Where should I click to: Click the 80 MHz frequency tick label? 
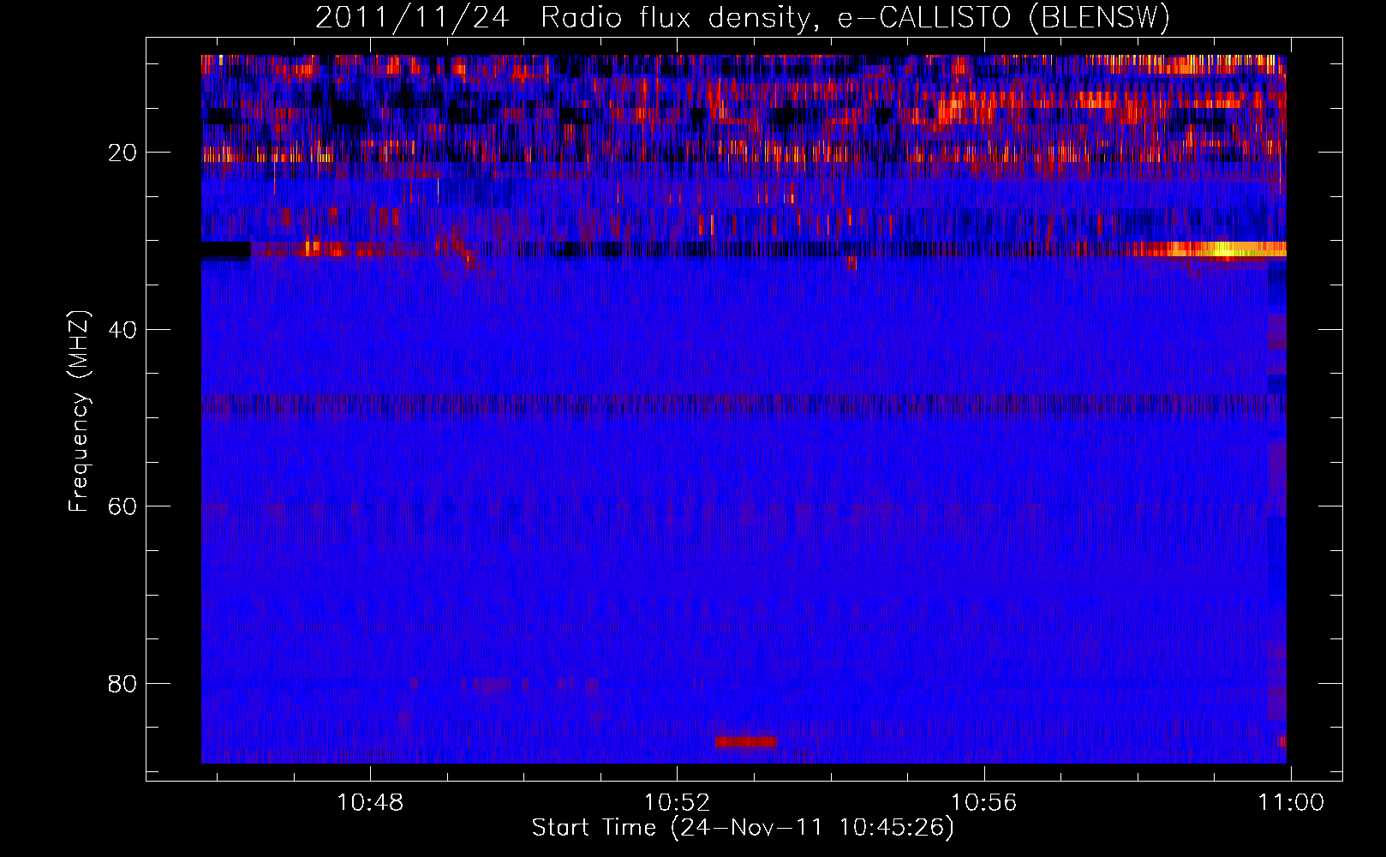123,684
